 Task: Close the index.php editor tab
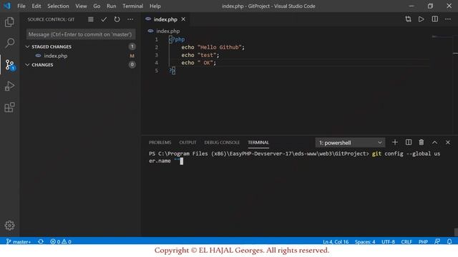coord(183,19)
